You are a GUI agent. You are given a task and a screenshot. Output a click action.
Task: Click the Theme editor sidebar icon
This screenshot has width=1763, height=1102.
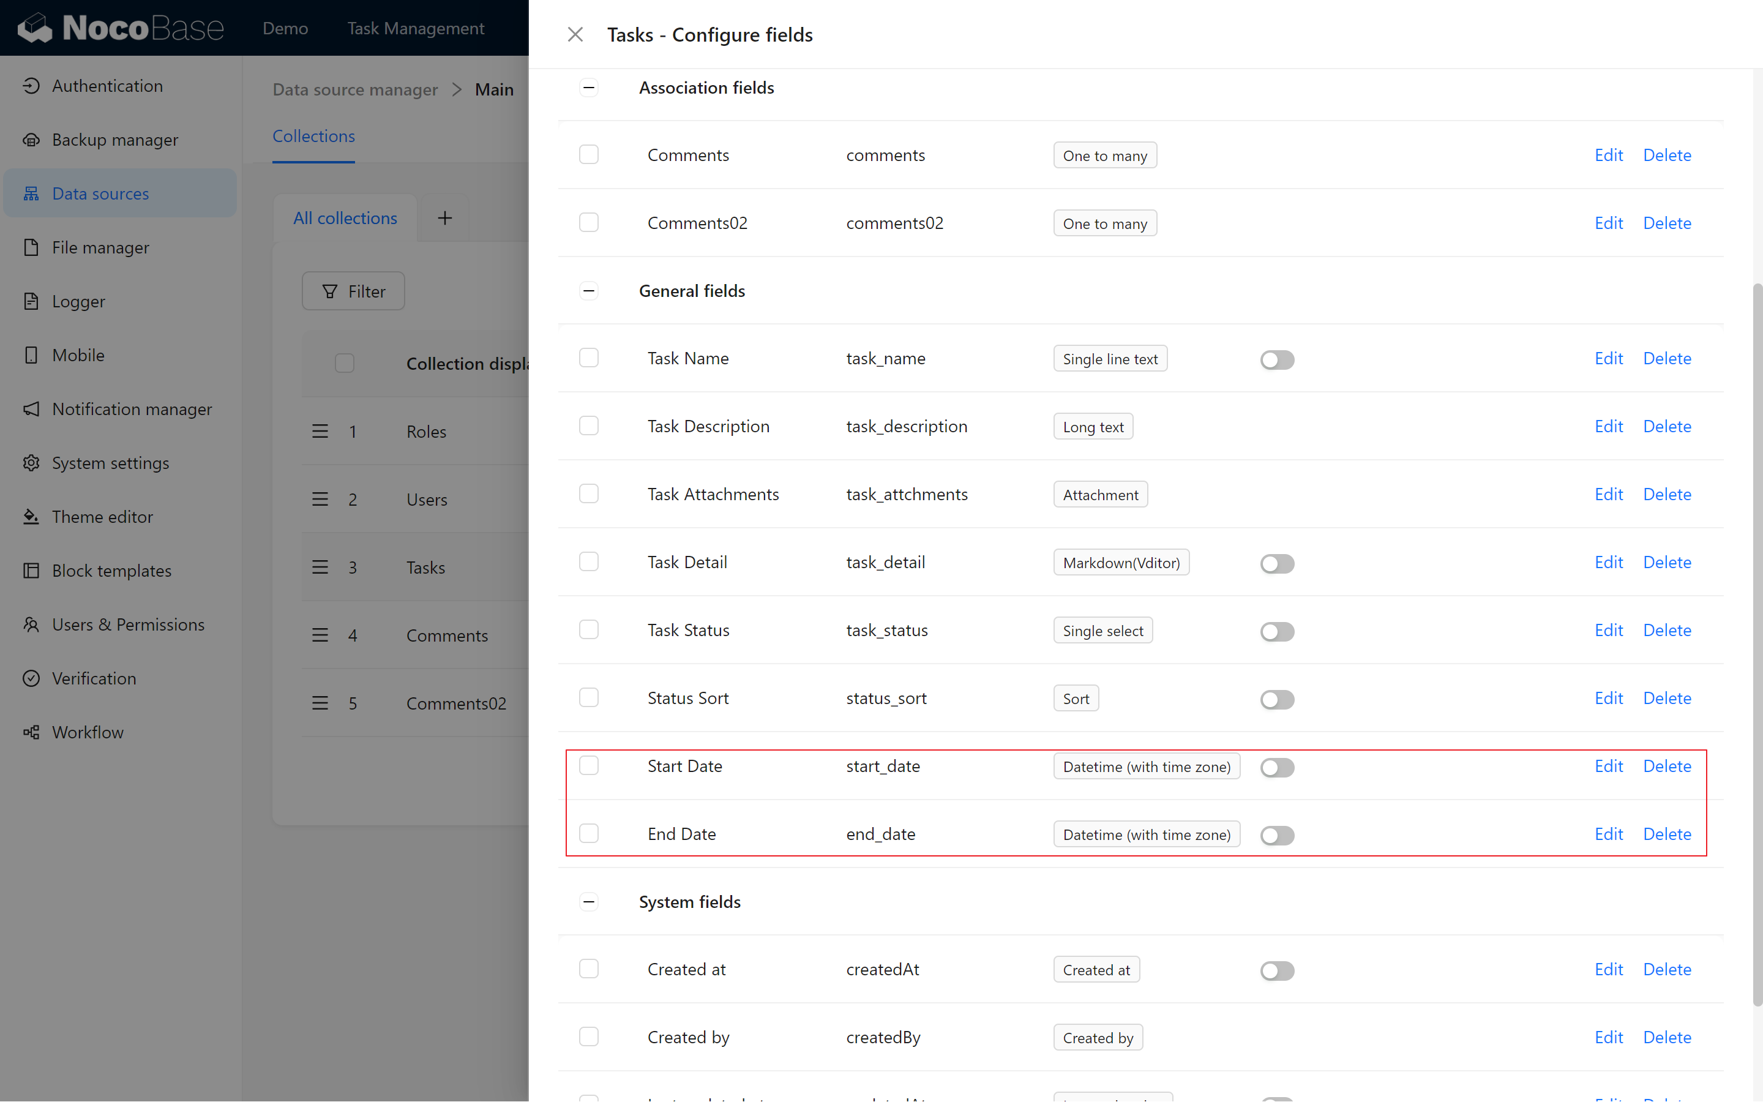31,517
